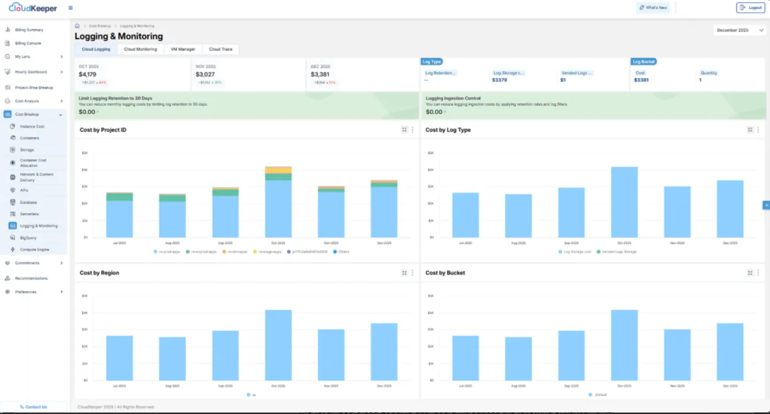Viewport: 770px width, 414px height.
Task: Expand the Preferences submenu chevron
Action: click(x=61, y=292)
